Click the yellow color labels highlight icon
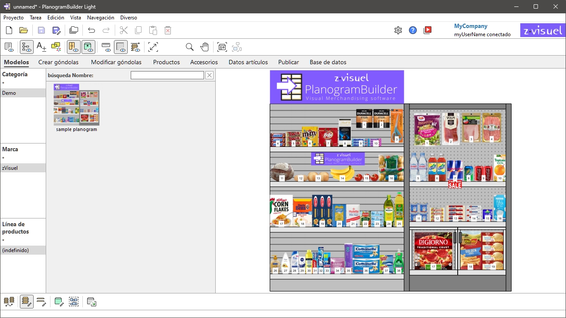The height and width of the screenshot is (318, 566). click(x=56, y=47)
